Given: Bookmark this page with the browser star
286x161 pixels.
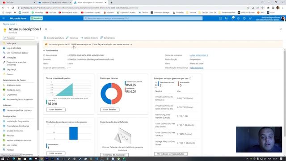Looking at the screenshot, I should coord(262,8).
